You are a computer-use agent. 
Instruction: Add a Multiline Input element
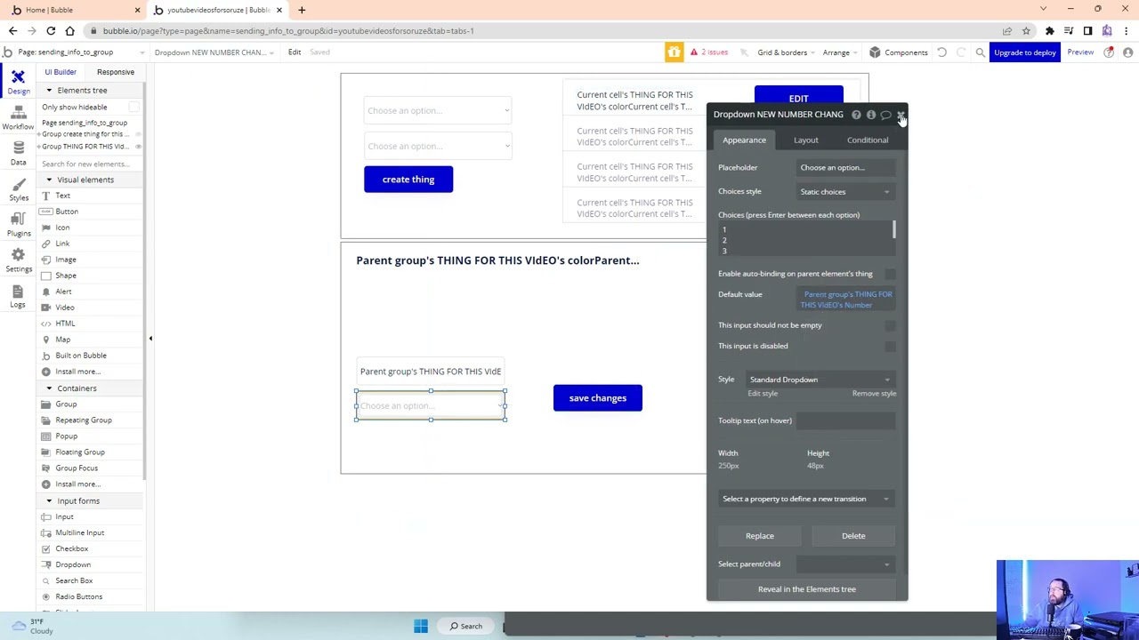[80, 532]
